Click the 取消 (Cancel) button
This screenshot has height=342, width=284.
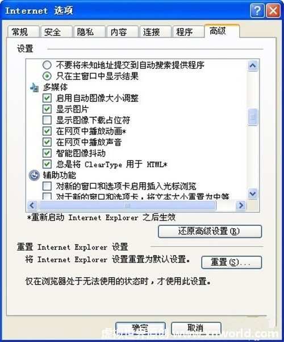tap(196, 328)
